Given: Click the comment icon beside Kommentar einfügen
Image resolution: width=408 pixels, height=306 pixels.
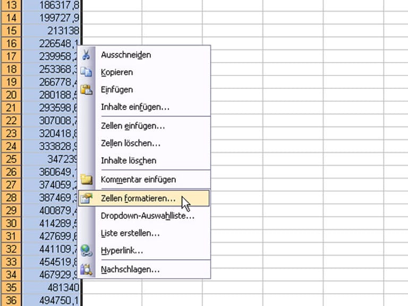Looking at the screenshot, I should [87, 180].
